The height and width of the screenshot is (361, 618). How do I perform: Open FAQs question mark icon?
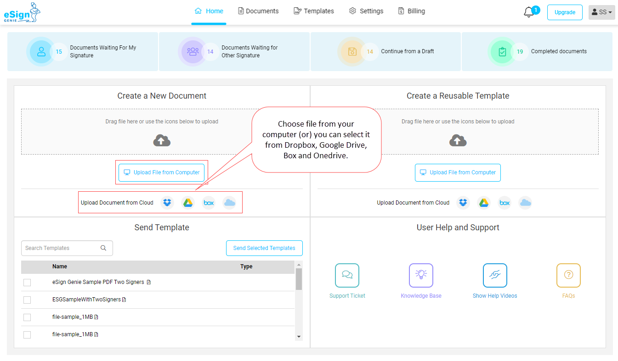[568, 275]
